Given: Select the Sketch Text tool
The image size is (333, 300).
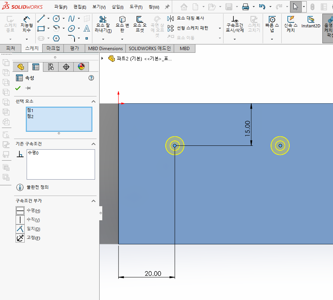Looking at the screenshot, I should [87, 28].
